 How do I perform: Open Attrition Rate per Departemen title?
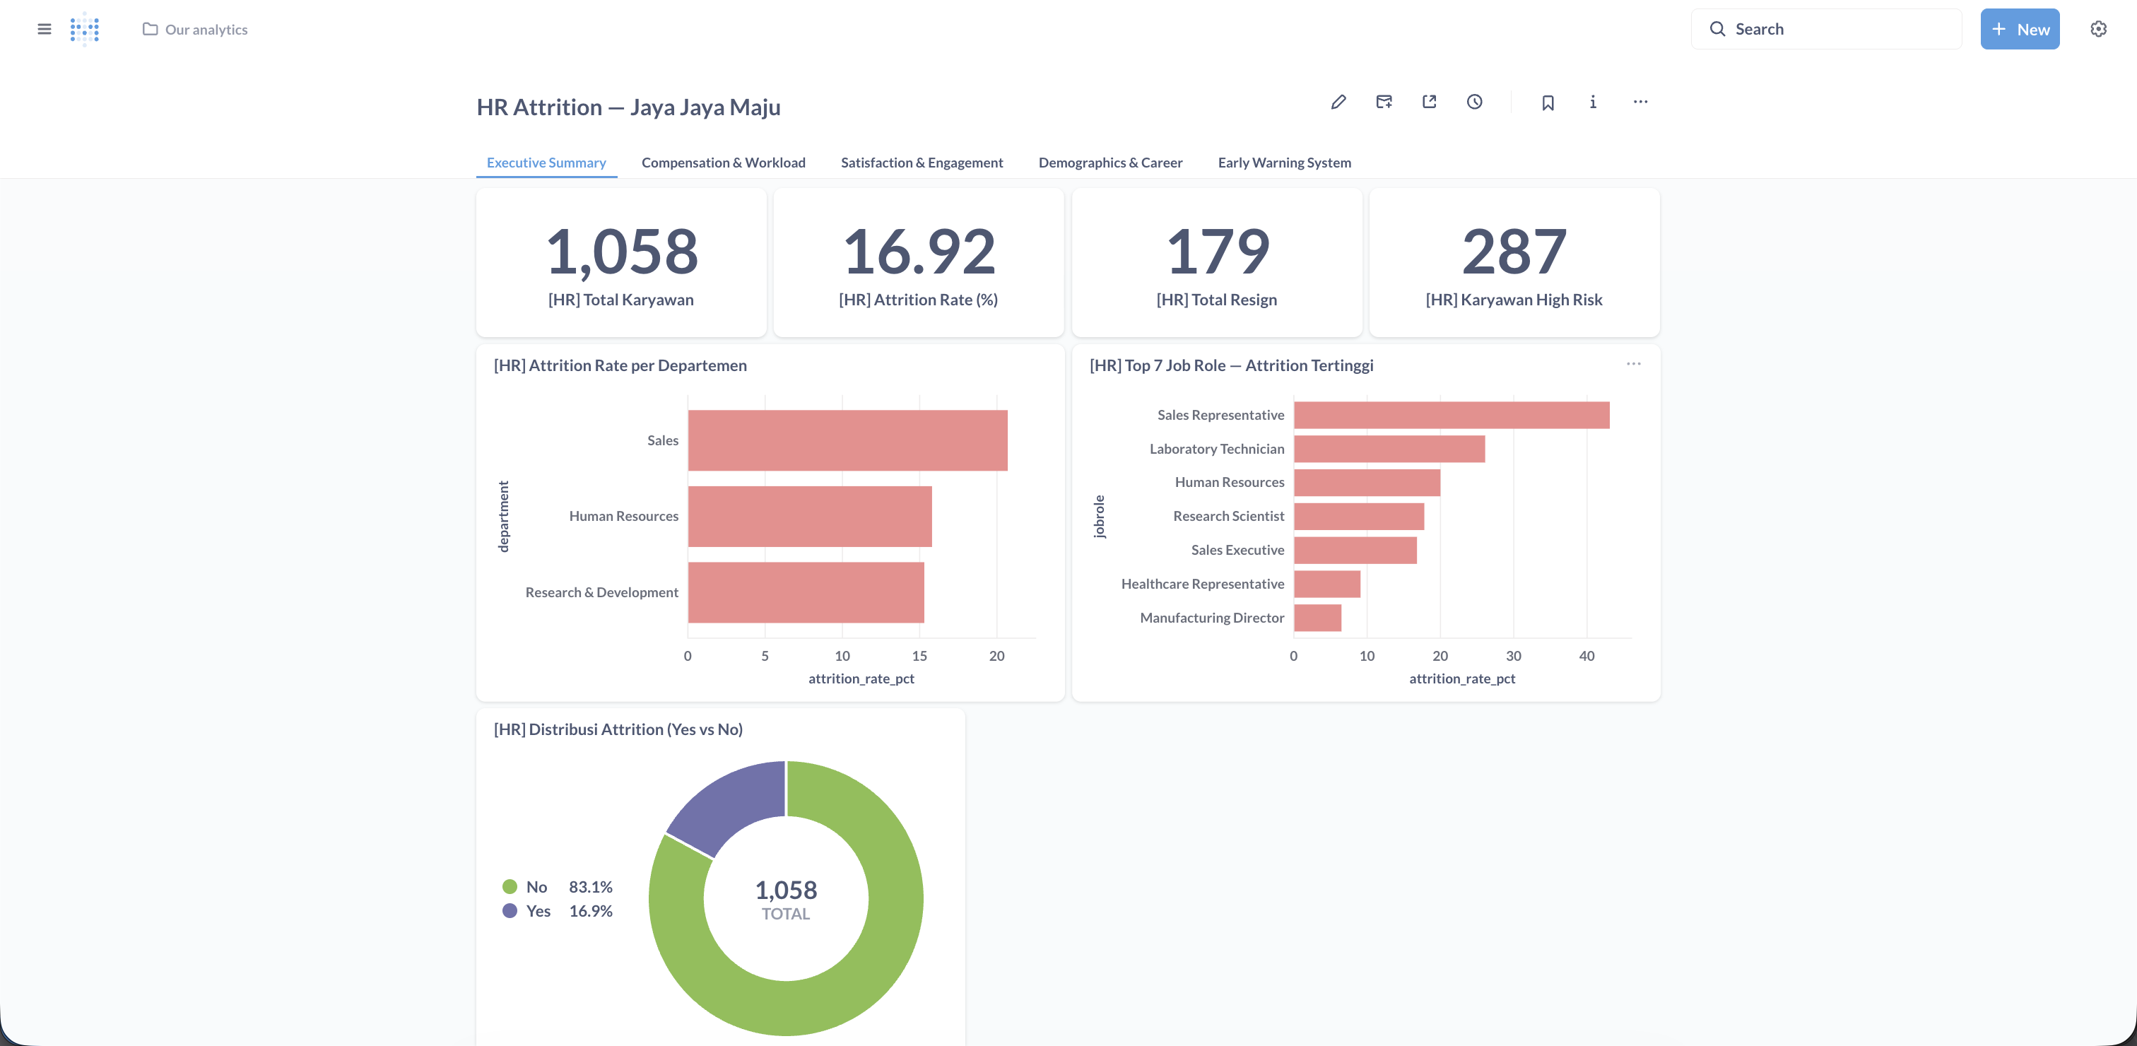[x=620, y=365]
